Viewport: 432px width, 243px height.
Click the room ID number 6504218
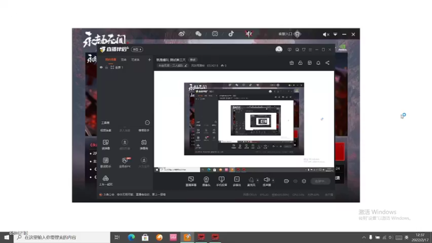[212, 65]
